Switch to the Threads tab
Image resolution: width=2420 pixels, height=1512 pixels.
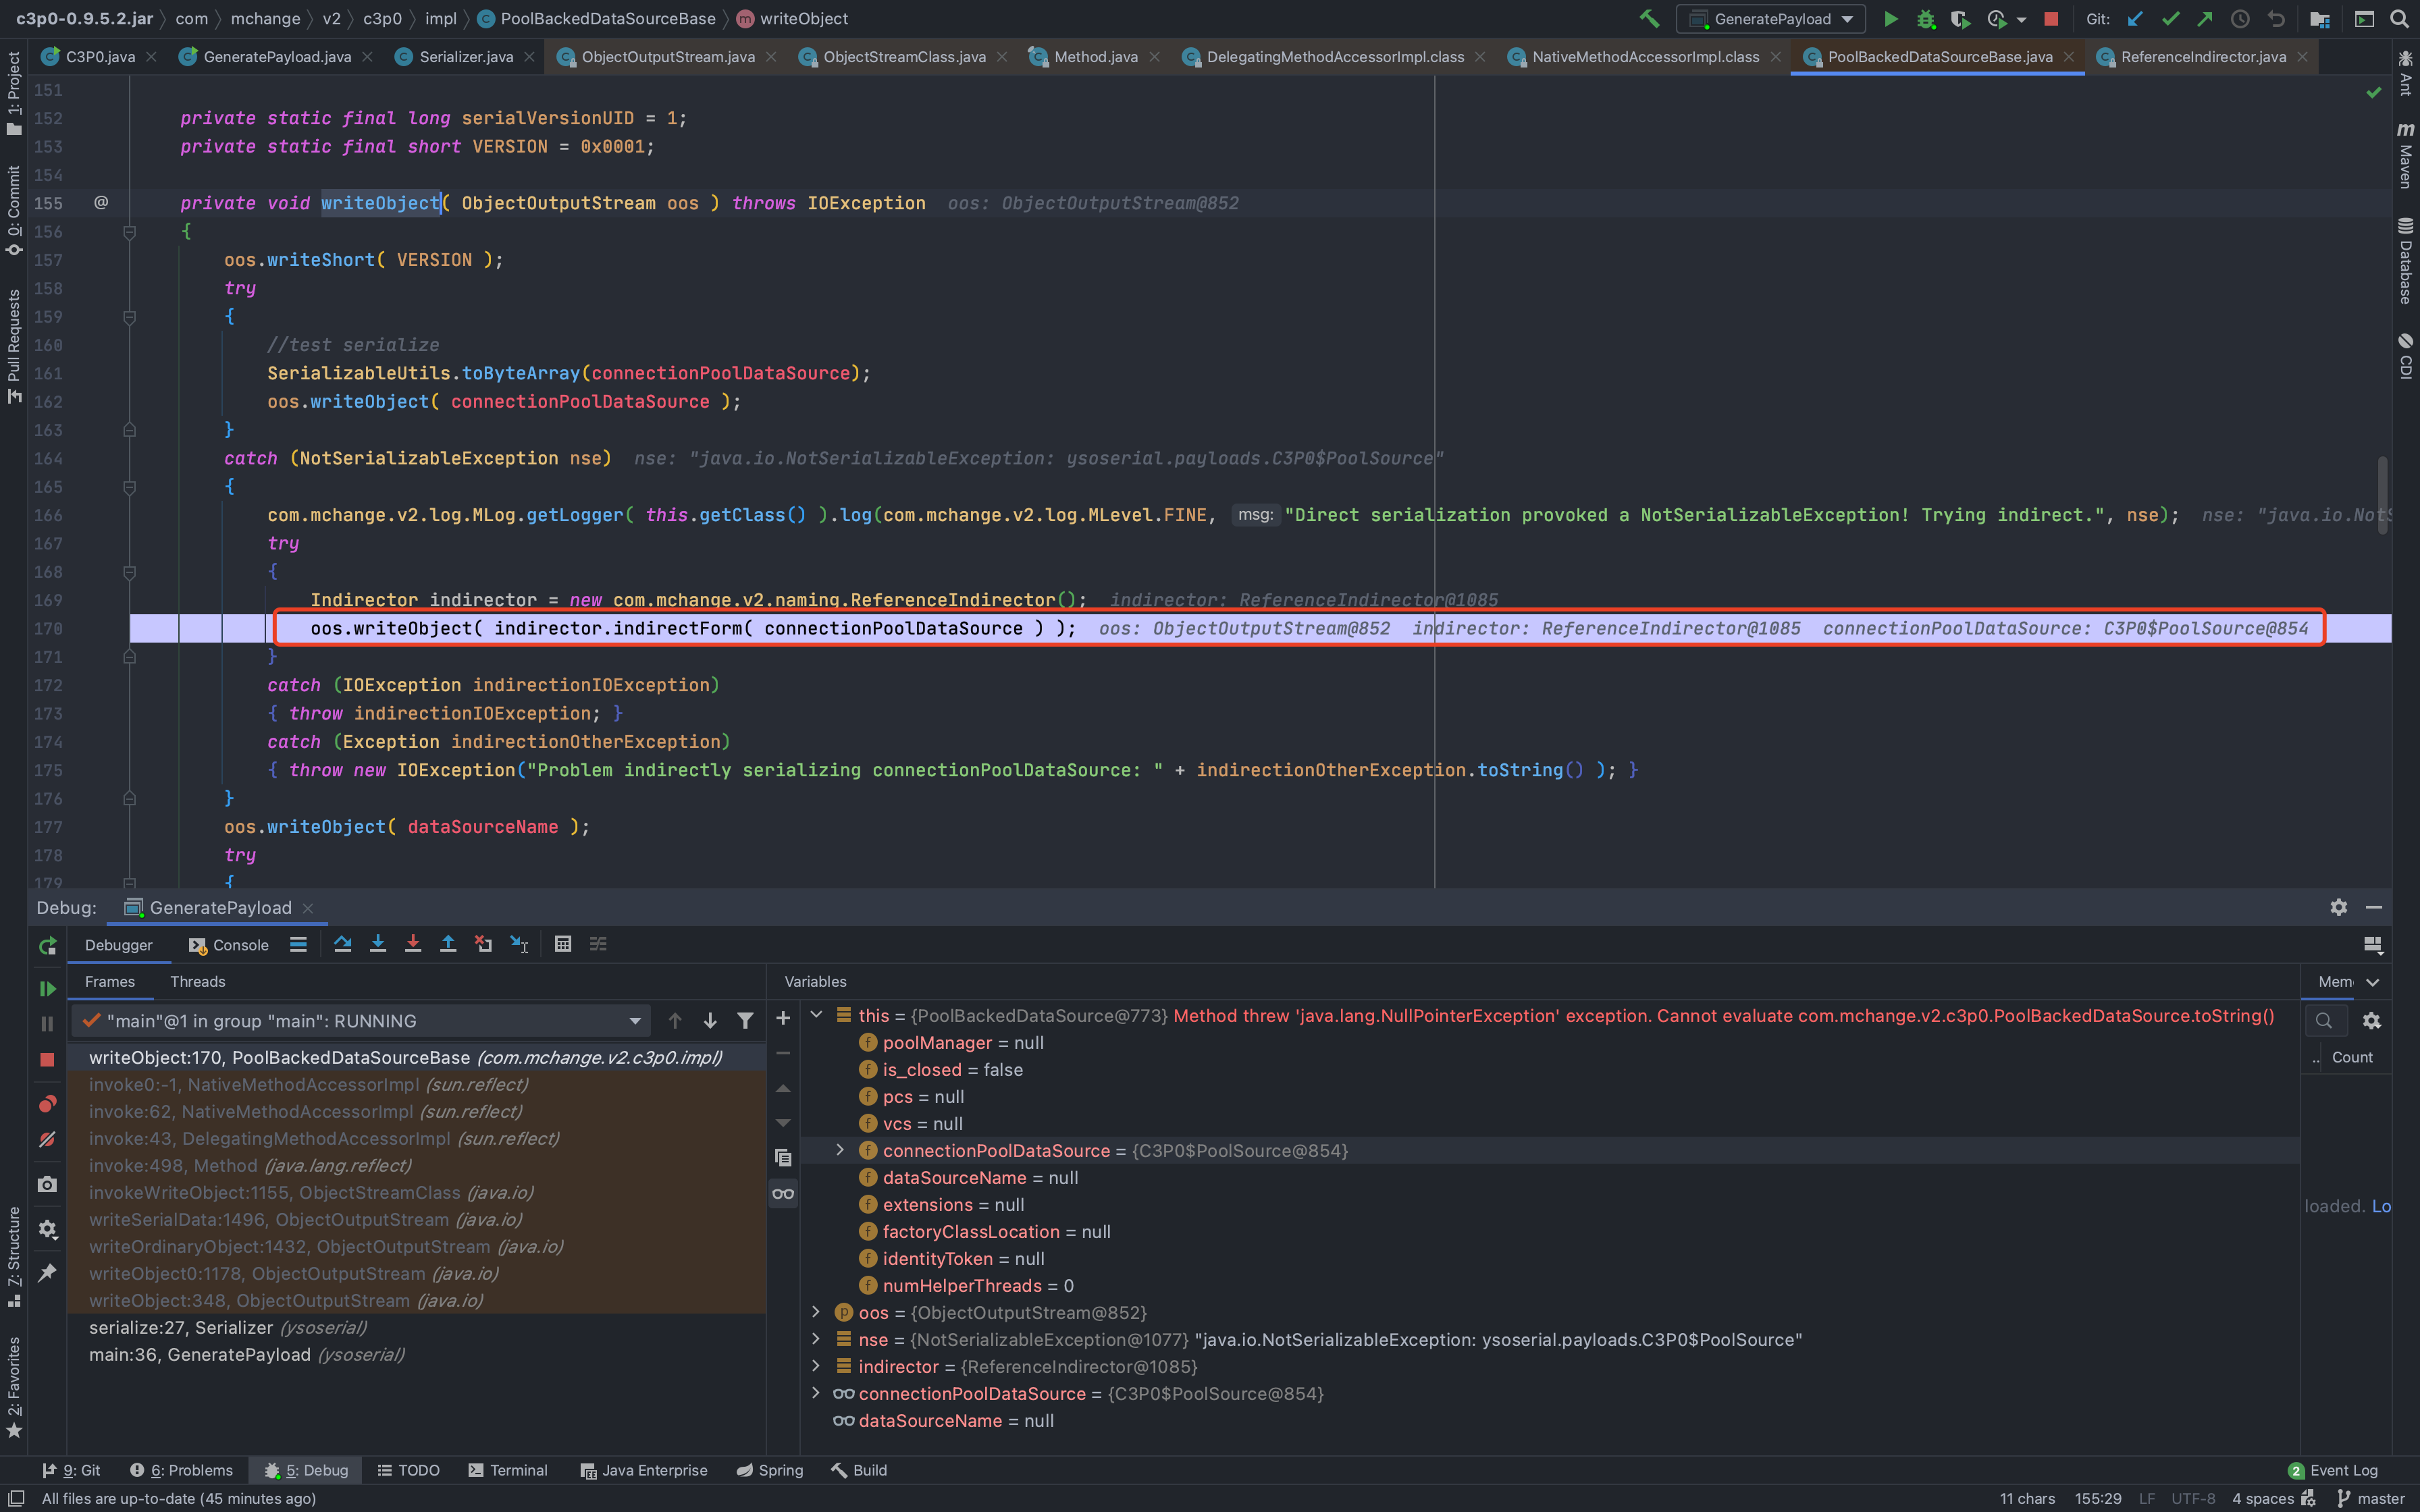pyautogui.click(x=197, y=981)
